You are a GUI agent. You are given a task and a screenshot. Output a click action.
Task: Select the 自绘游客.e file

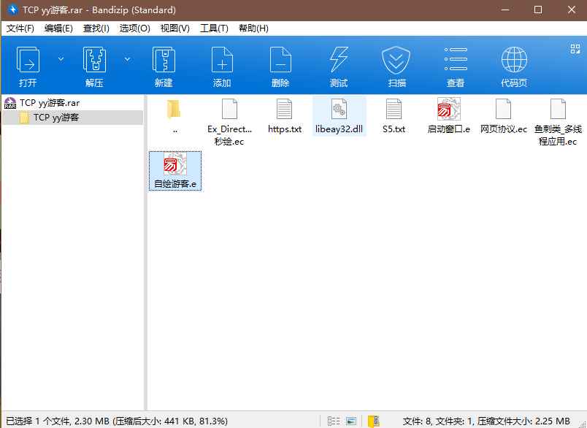[x=175, y=171]
